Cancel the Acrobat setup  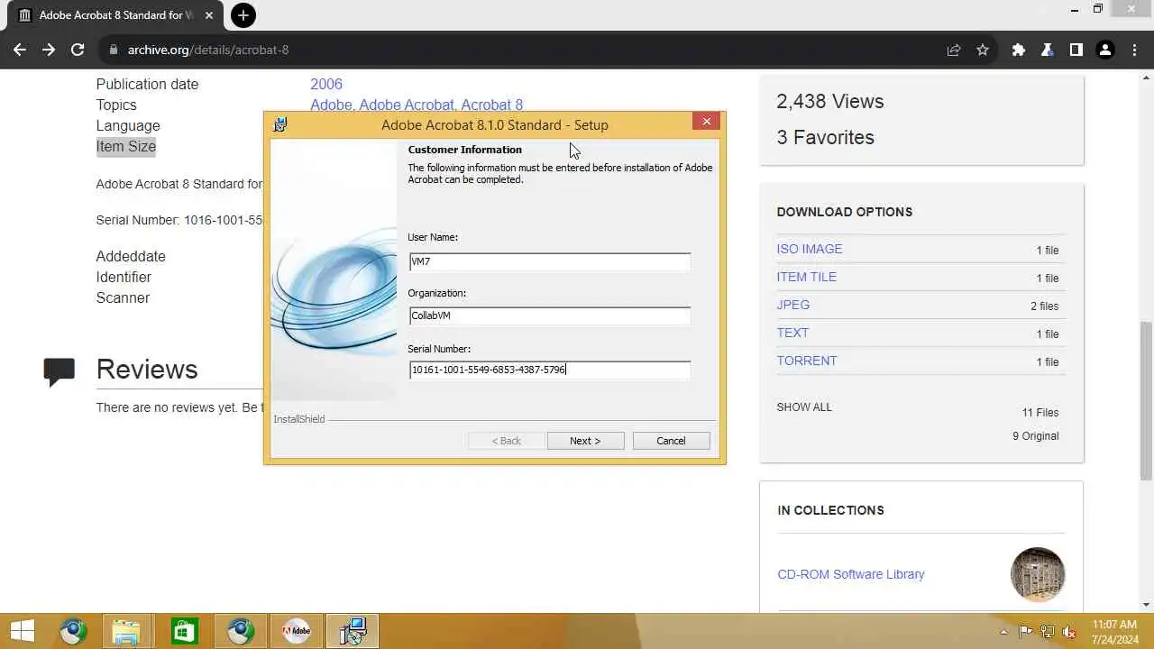click(x=671, y=441)
